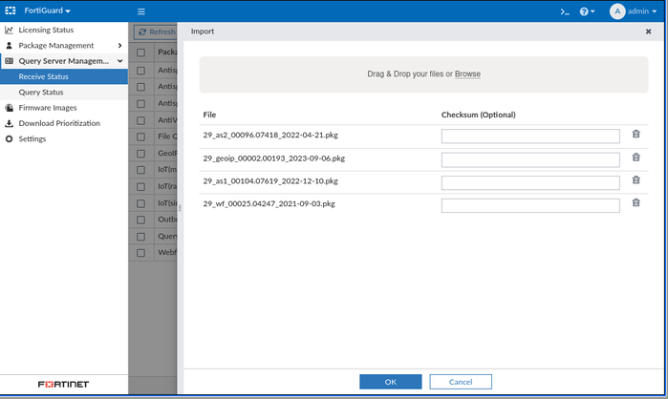668x399 pixels.
Task: Check the AntiV row checkbox
Action: tap(140, 120)
